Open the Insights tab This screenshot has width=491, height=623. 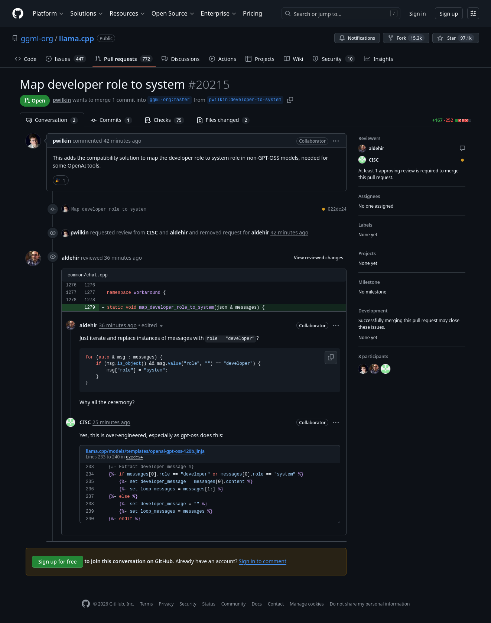tap(378, 59)
